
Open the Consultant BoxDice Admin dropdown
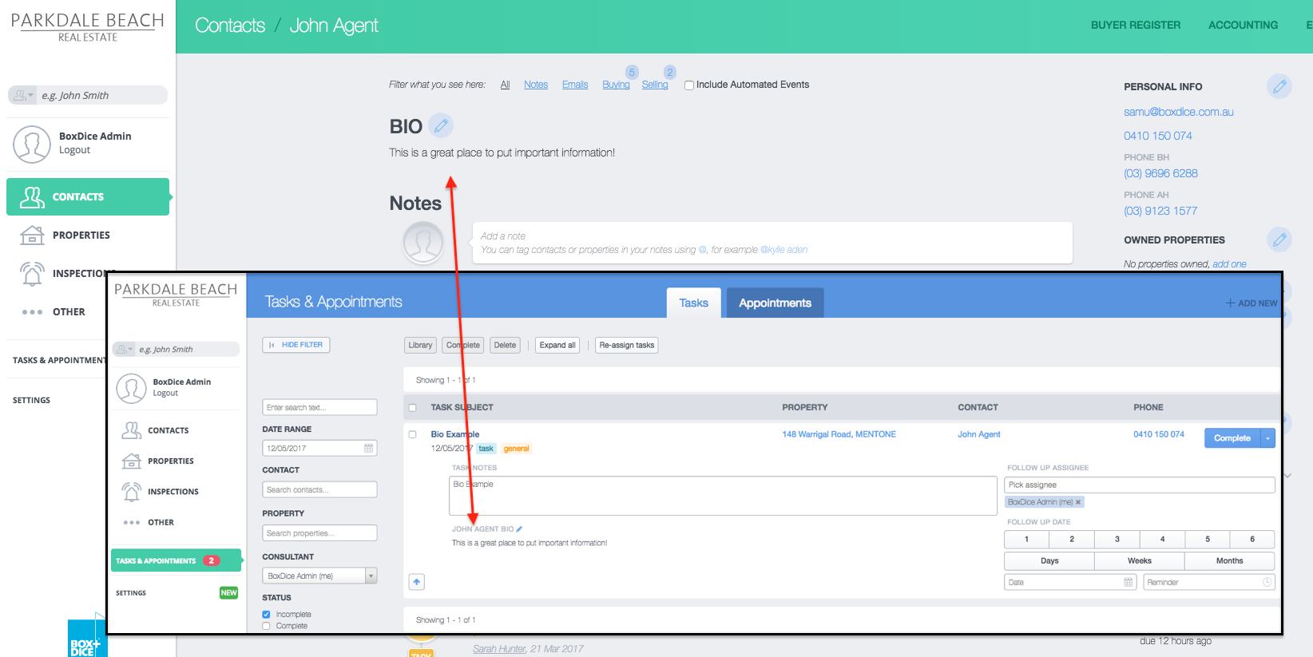pyautogui.click(x=319, y=576)
